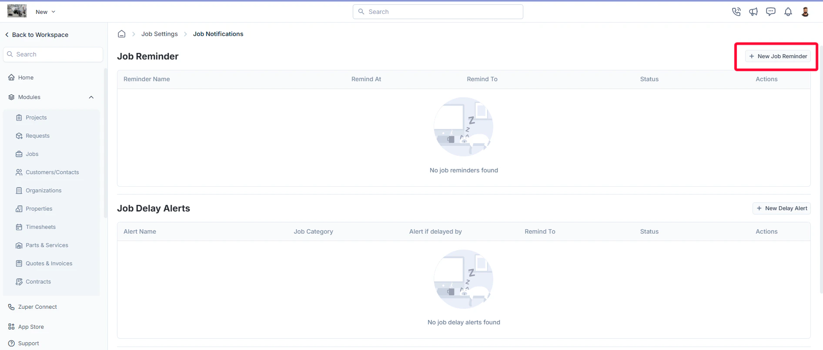
Task: Click the home breadcrumb icon
Action: [x=122, y=34]
